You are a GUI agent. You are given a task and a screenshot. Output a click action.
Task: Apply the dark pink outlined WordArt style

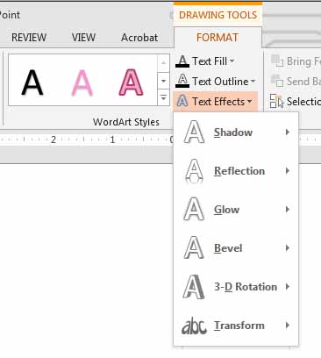click(x=132, y=82)
